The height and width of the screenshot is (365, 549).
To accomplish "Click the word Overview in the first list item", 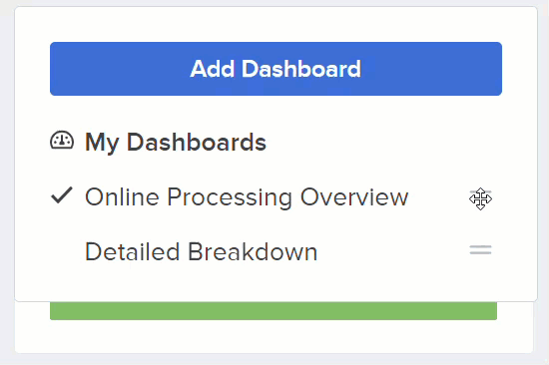I will (354, 197).
